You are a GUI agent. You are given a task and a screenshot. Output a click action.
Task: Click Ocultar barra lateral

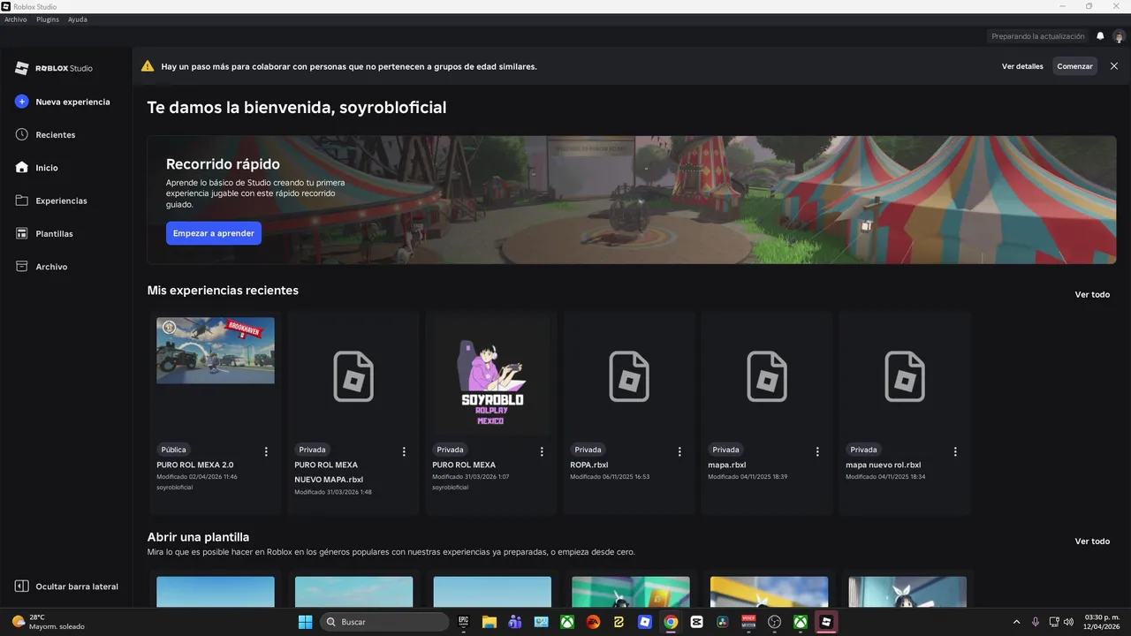pos(66,587)
